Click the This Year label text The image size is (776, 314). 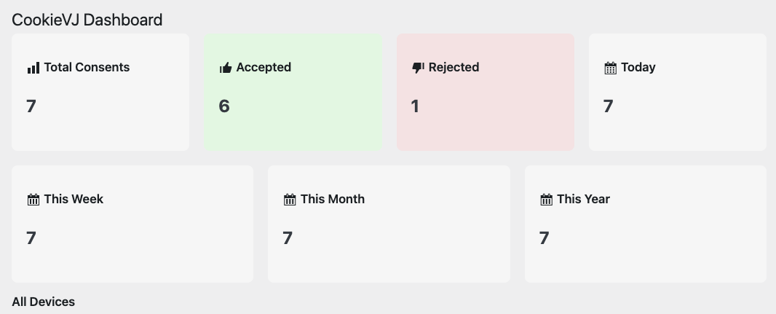coord(583,199)
